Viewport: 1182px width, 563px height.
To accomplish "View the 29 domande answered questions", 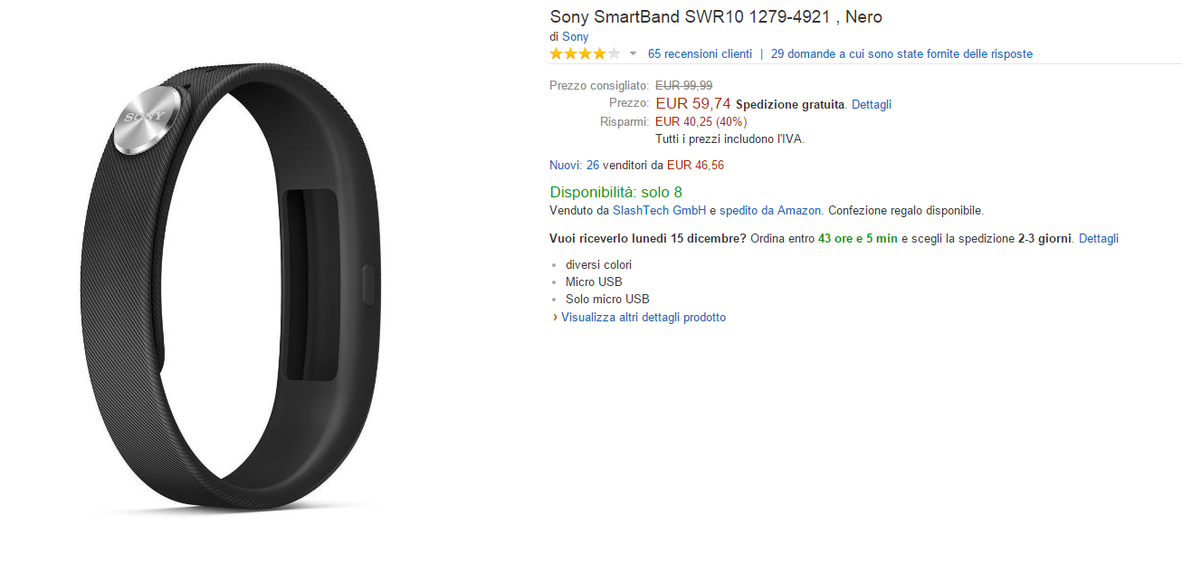I will [x=901, y=53].
